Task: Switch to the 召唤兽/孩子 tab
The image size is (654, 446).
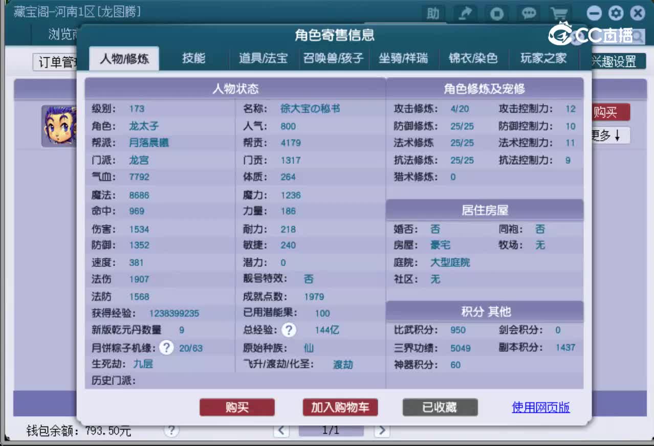Action: click(333, 58)
